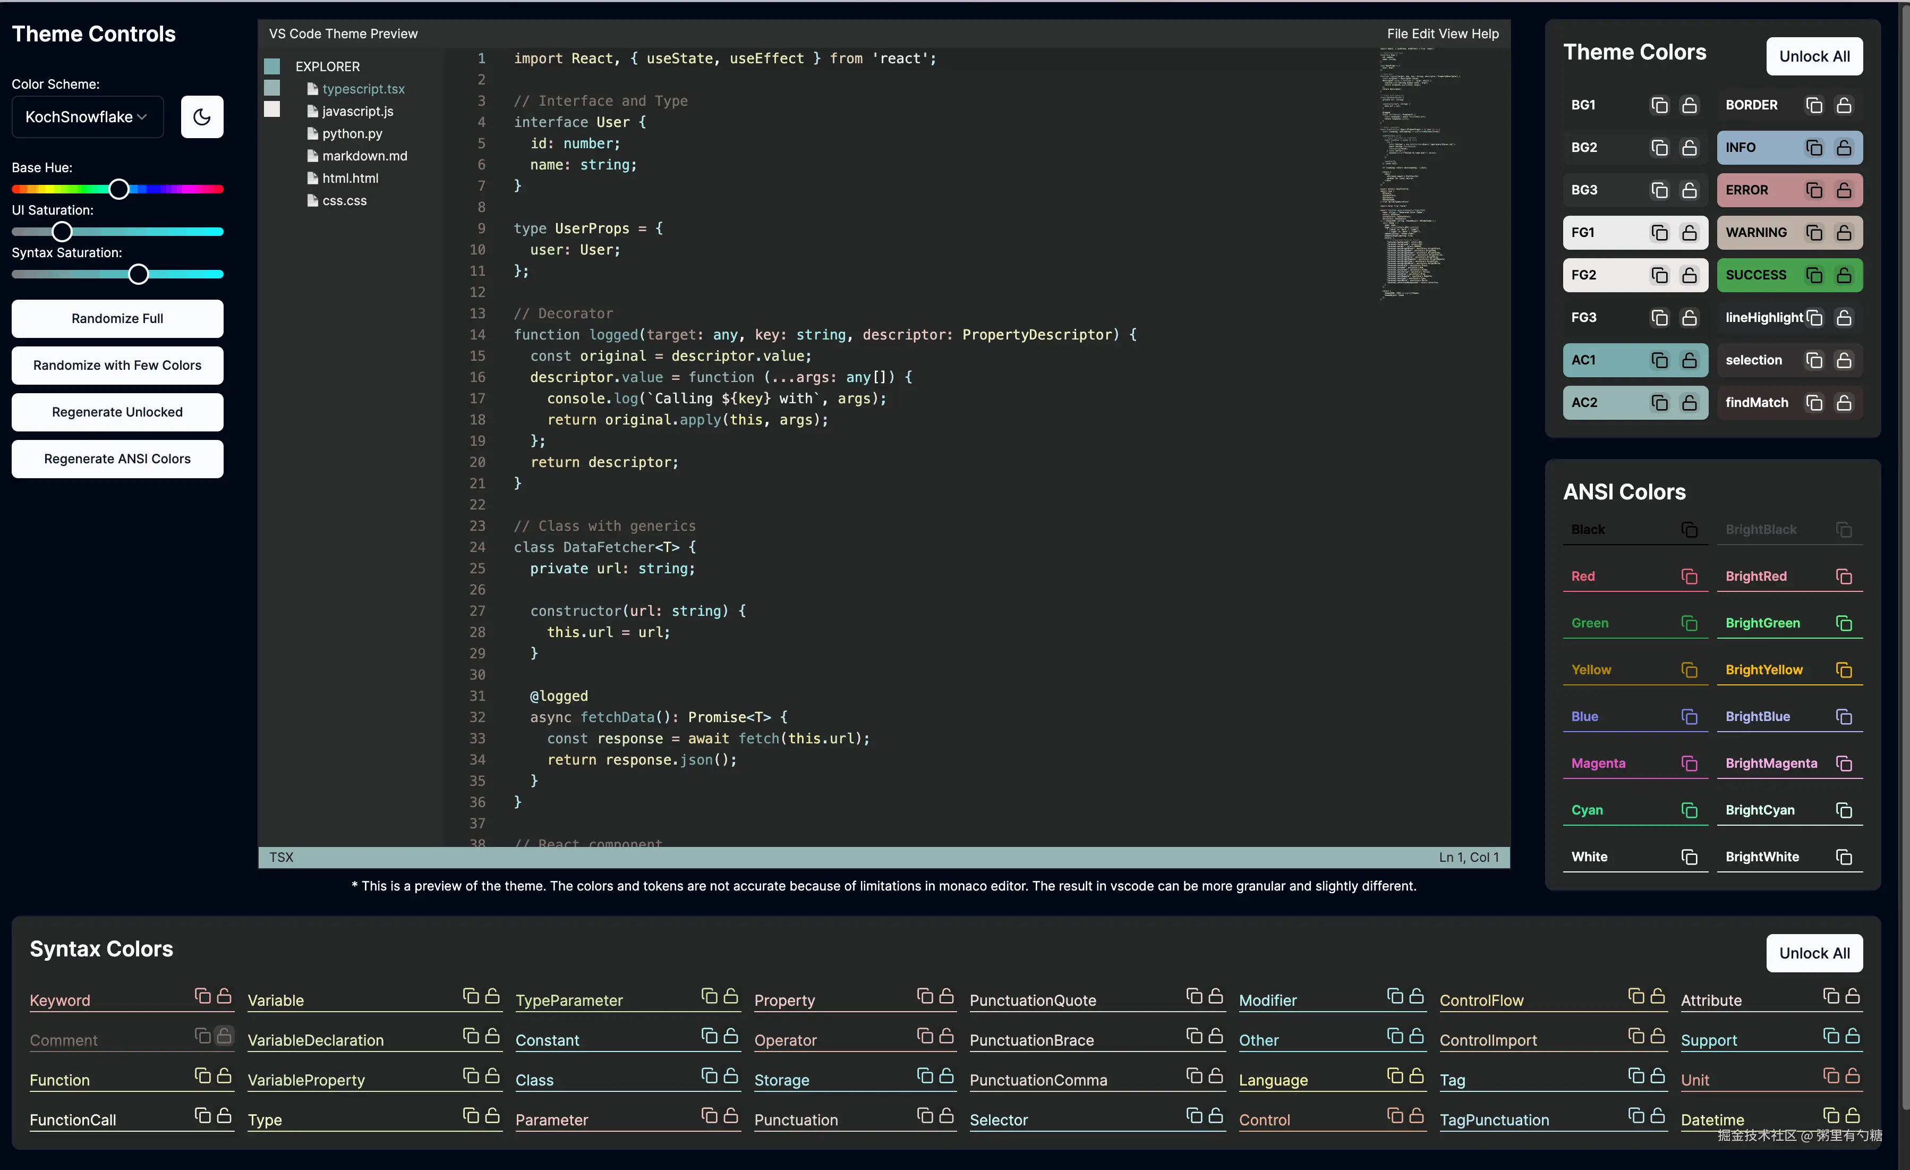Image resolution: width=1910 pixels, height=1170 pixels.
Task: Open File Edit View Help menu
Action: (x=1443, y=33)
